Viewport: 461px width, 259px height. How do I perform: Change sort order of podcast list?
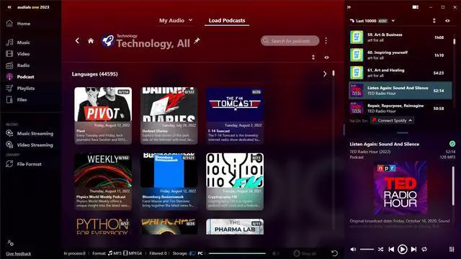point(313,58)
